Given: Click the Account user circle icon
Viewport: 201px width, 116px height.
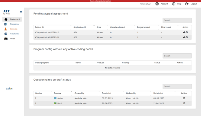Looking at the screenshot, I should pos(157,4).
